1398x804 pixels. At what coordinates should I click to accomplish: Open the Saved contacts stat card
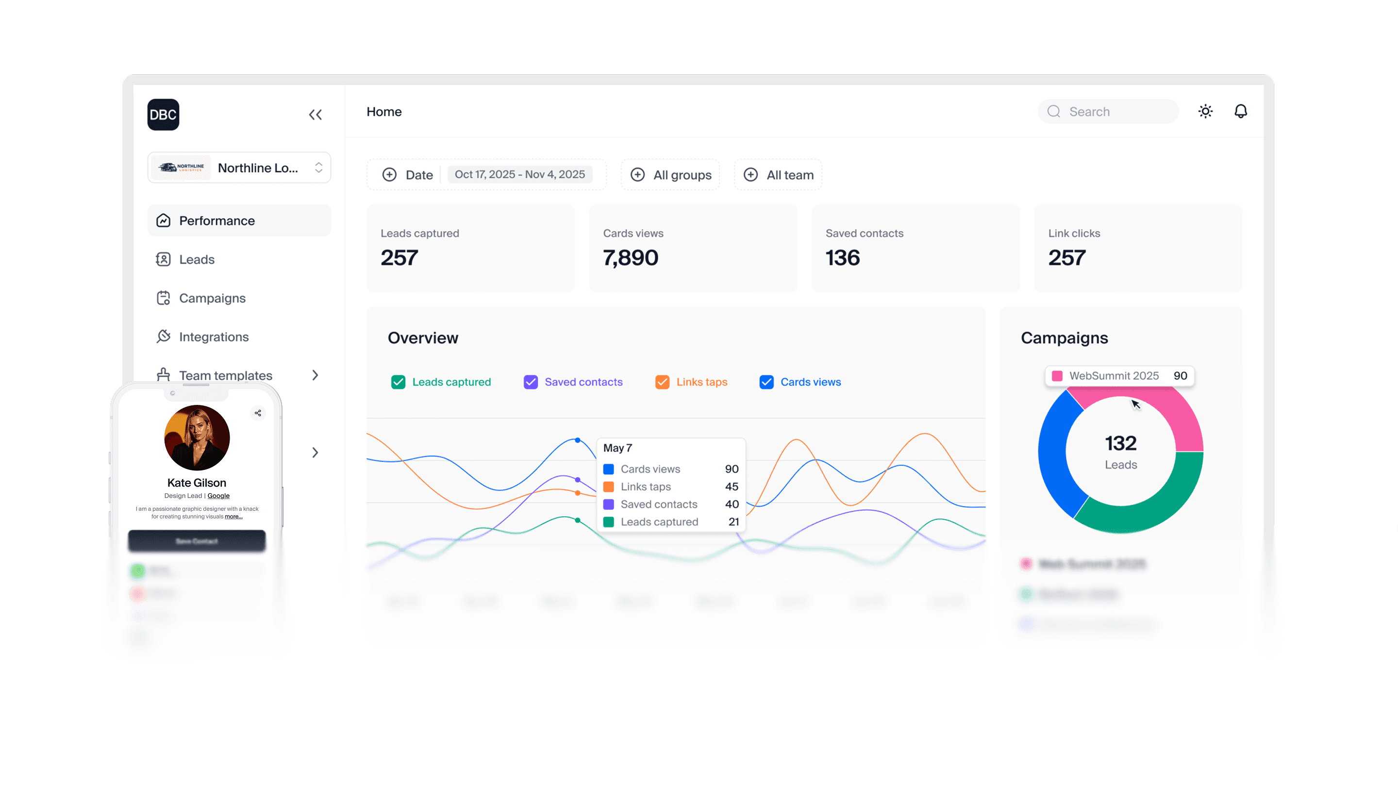[x=915, y=249]
